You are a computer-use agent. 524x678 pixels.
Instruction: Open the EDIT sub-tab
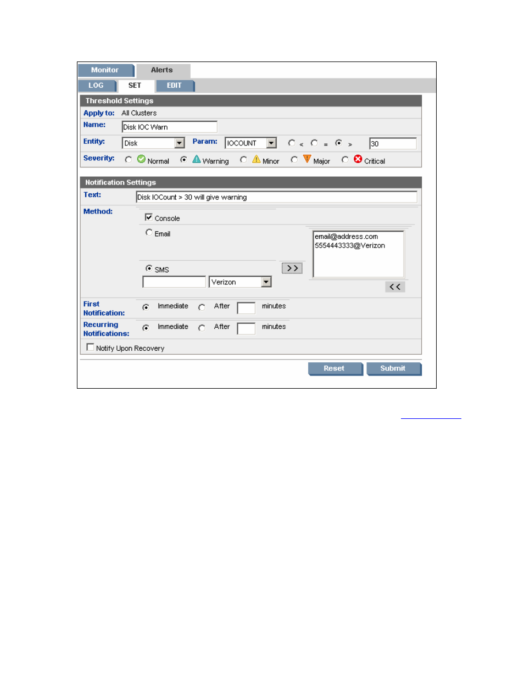pos(175,86)
